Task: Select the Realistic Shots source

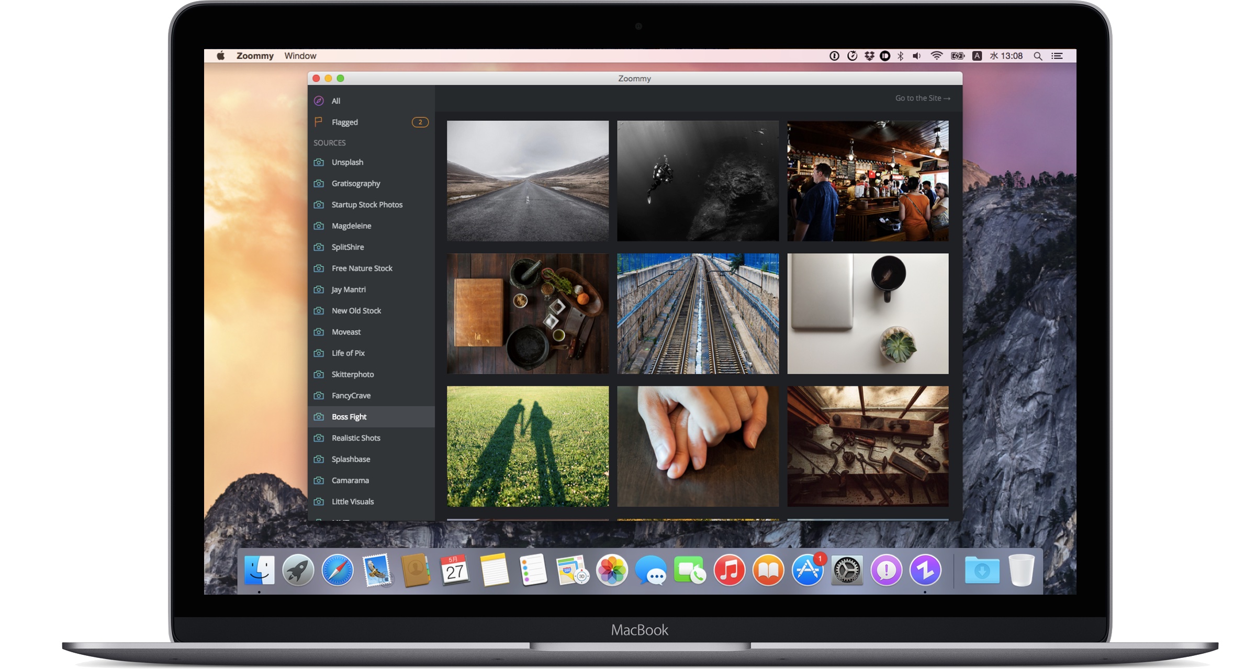Action: tap(356, 438)
